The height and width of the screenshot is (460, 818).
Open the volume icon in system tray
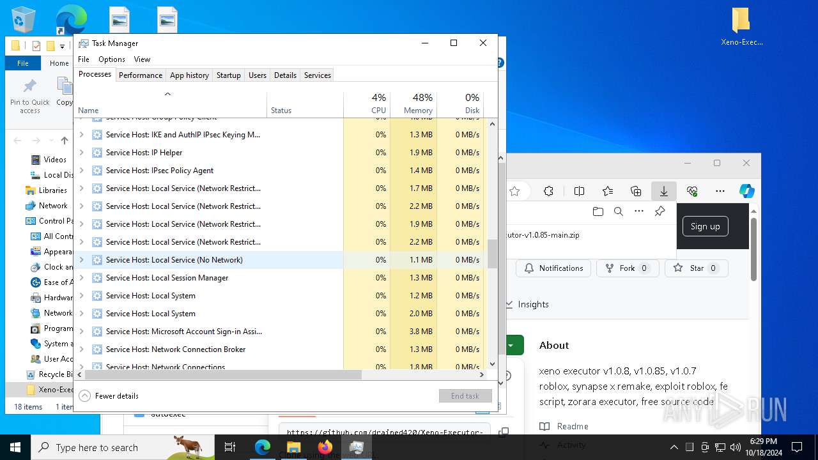tap(736, 447)
